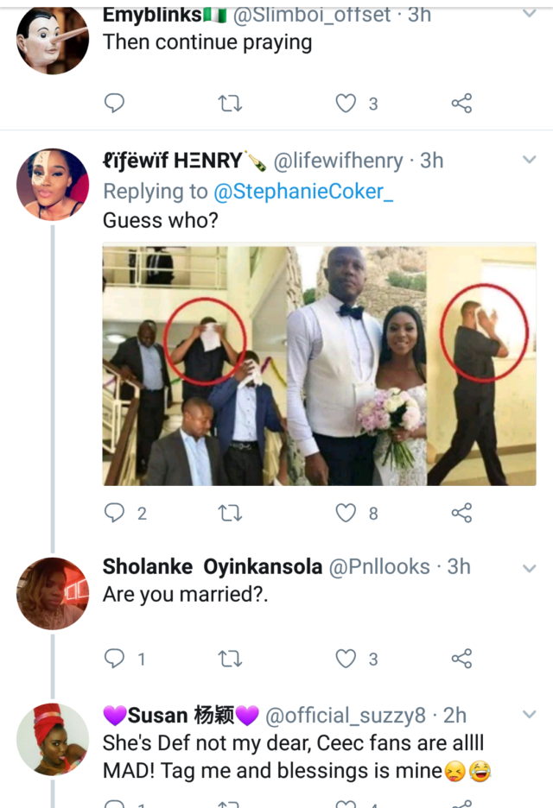Like the 'Then continue praying' tweet
Screen dimensions: 553x808
click(x=346, y=104)
